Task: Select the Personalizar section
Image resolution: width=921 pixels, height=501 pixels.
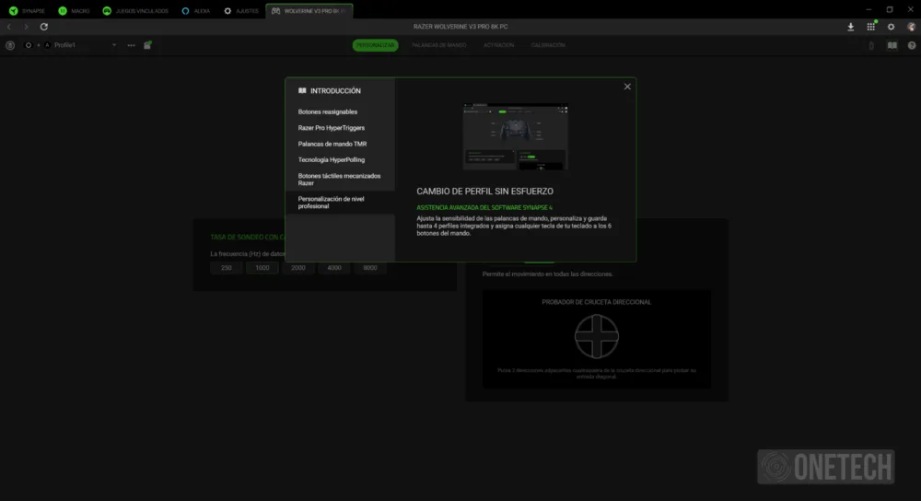Action: tap(376, 45)
